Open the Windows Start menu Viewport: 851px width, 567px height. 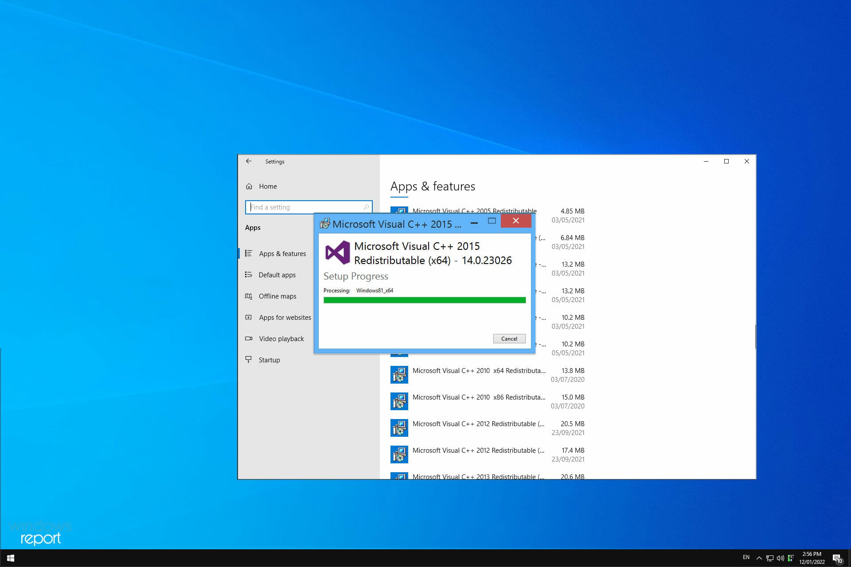(11, 558)
